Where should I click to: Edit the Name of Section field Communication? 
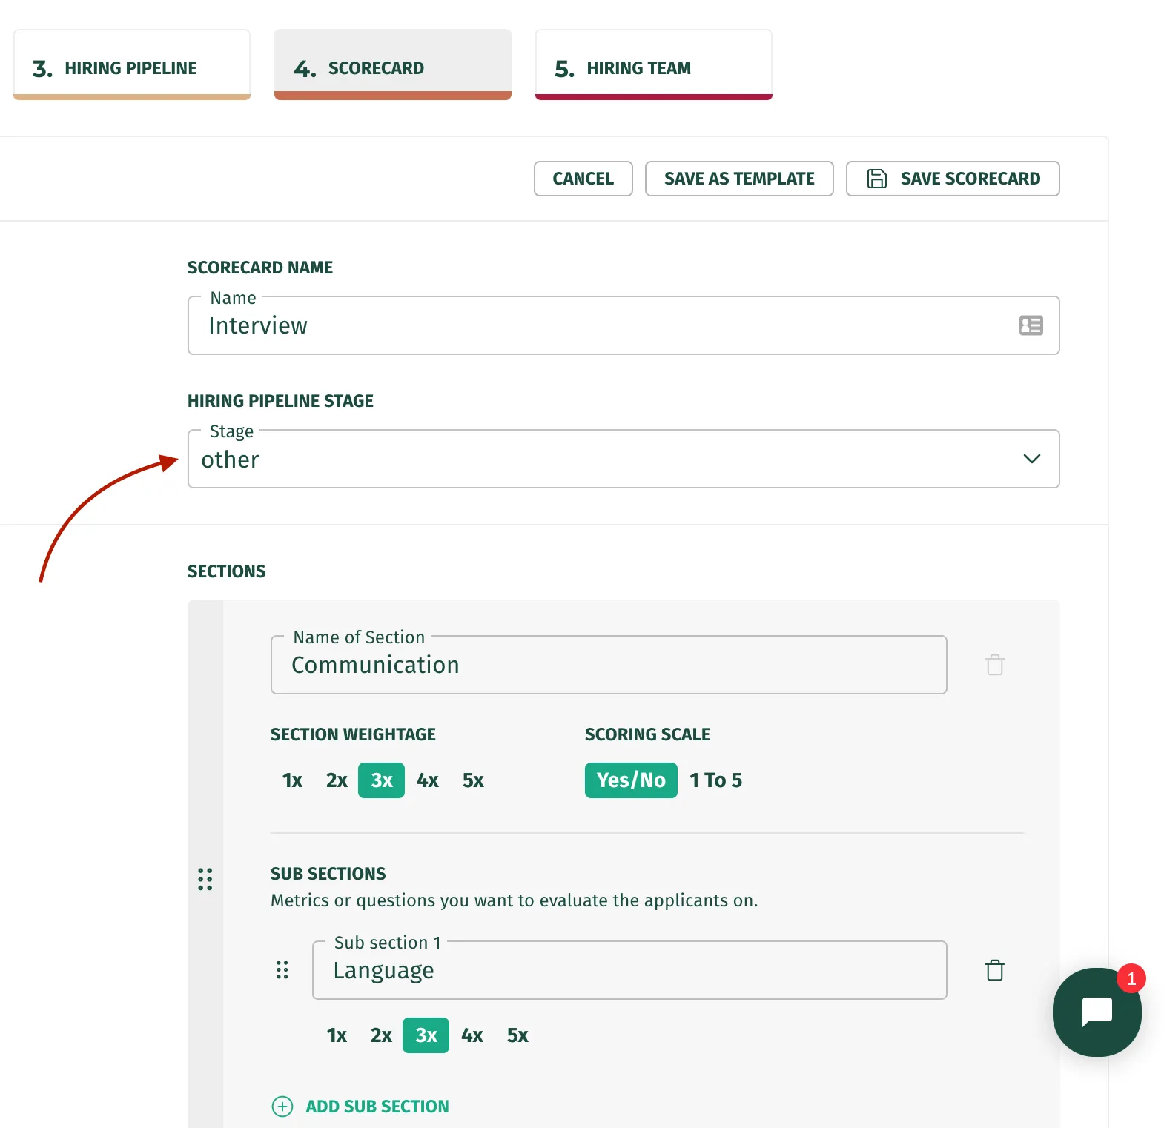click(609, 665)
